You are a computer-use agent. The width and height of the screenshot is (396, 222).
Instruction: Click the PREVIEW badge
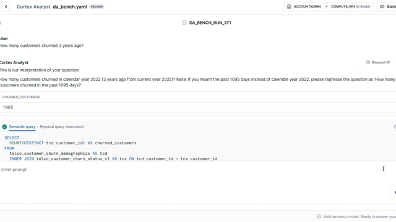tap(97, 7)
